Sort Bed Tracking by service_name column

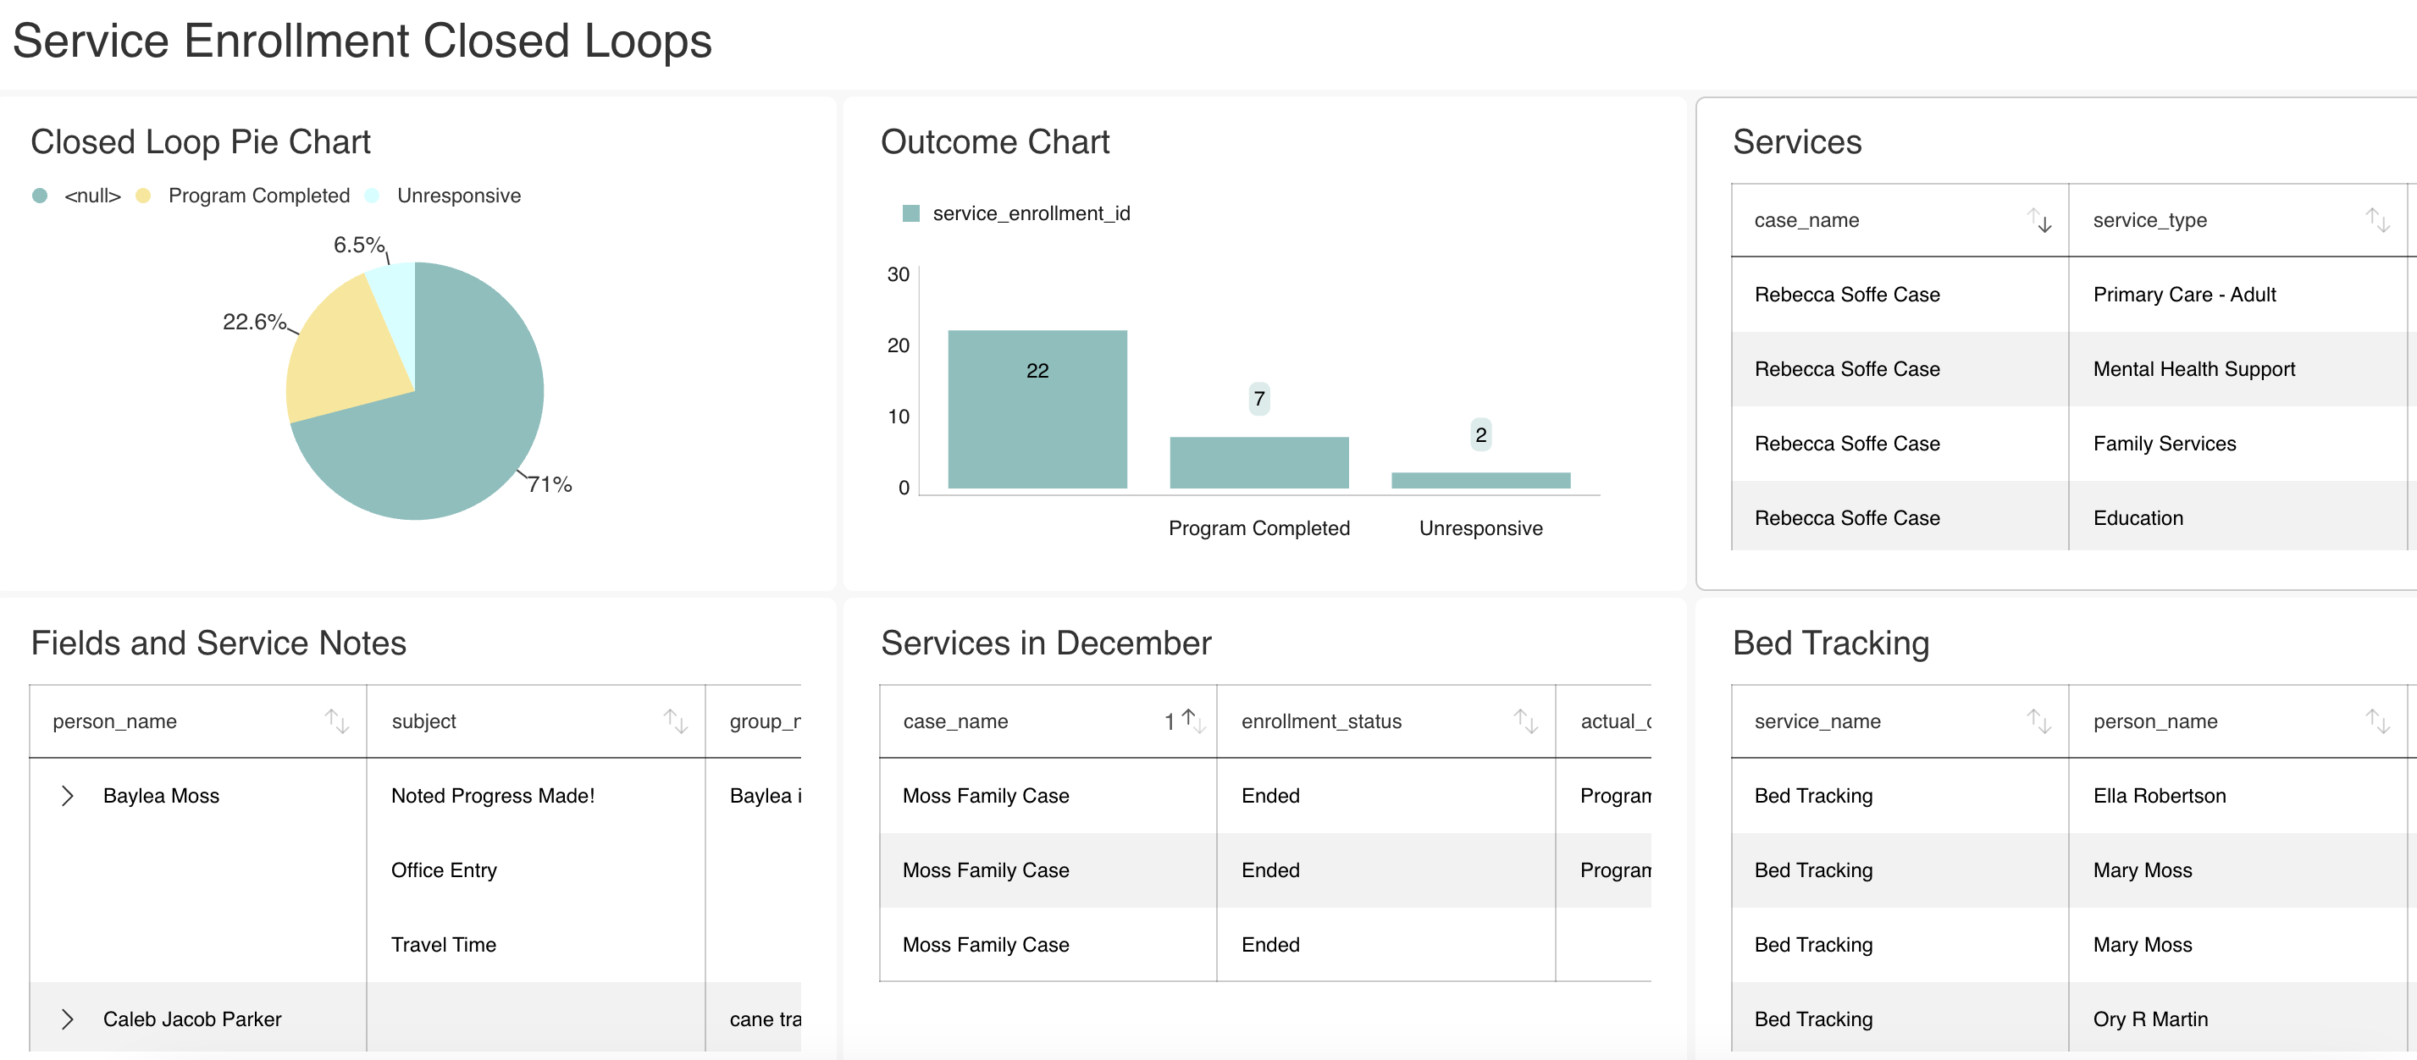tap(2039, 721)
